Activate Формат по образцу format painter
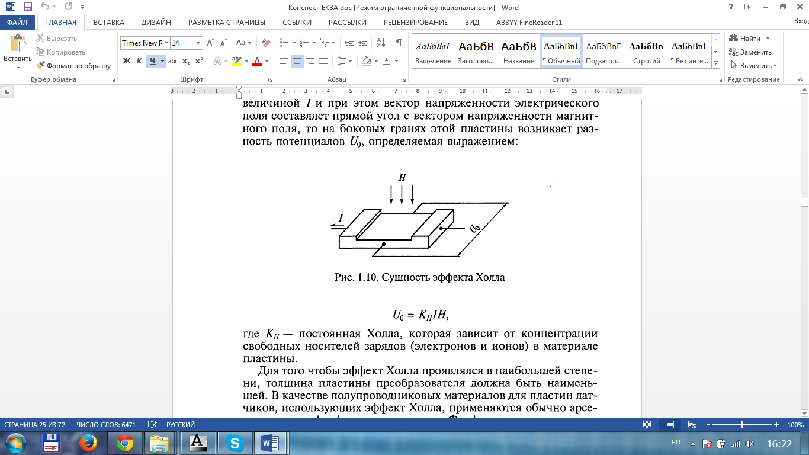The height and width of the screenshot is (455, 809). click(x=73, y=66)
